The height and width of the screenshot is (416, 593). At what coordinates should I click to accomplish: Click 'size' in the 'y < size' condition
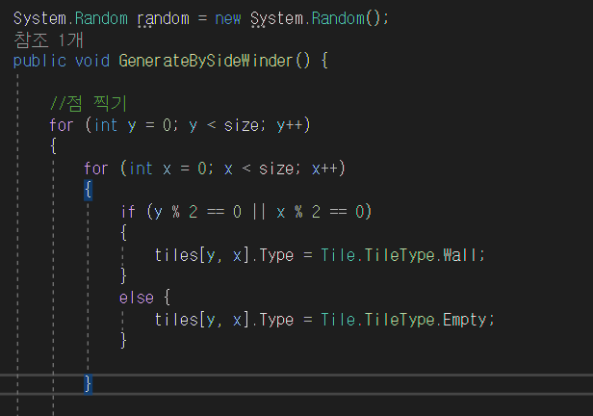point(242,125)
